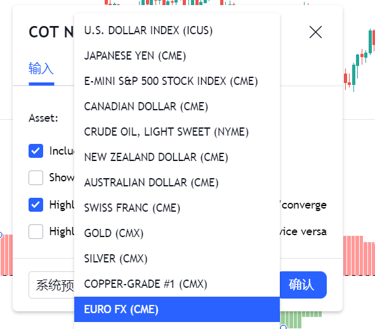Choose GOLD (CMX) from dropdown
Screen dimensions: 375x329
[177, 233]
